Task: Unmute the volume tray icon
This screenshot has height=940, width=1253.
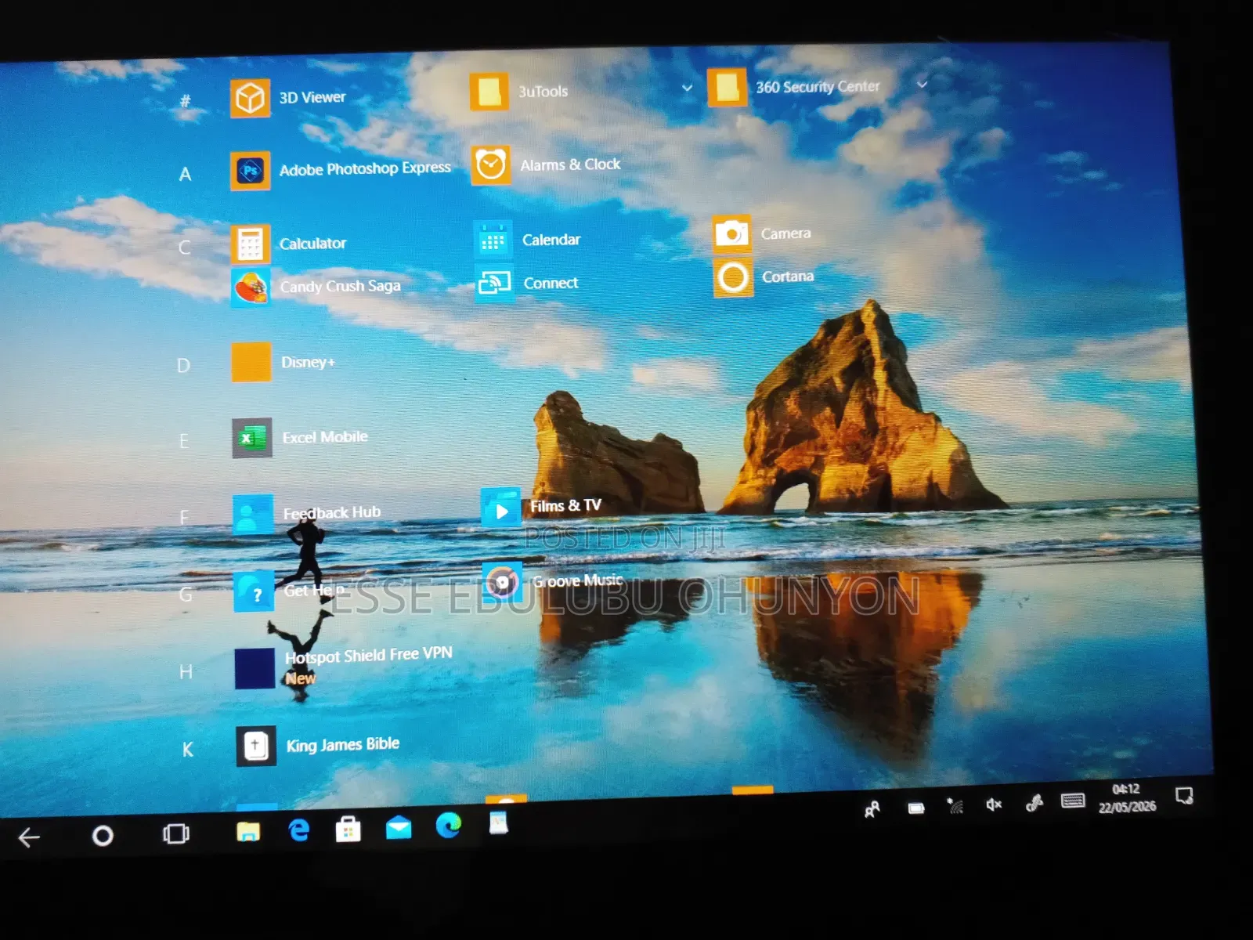Action: (994, 804)
